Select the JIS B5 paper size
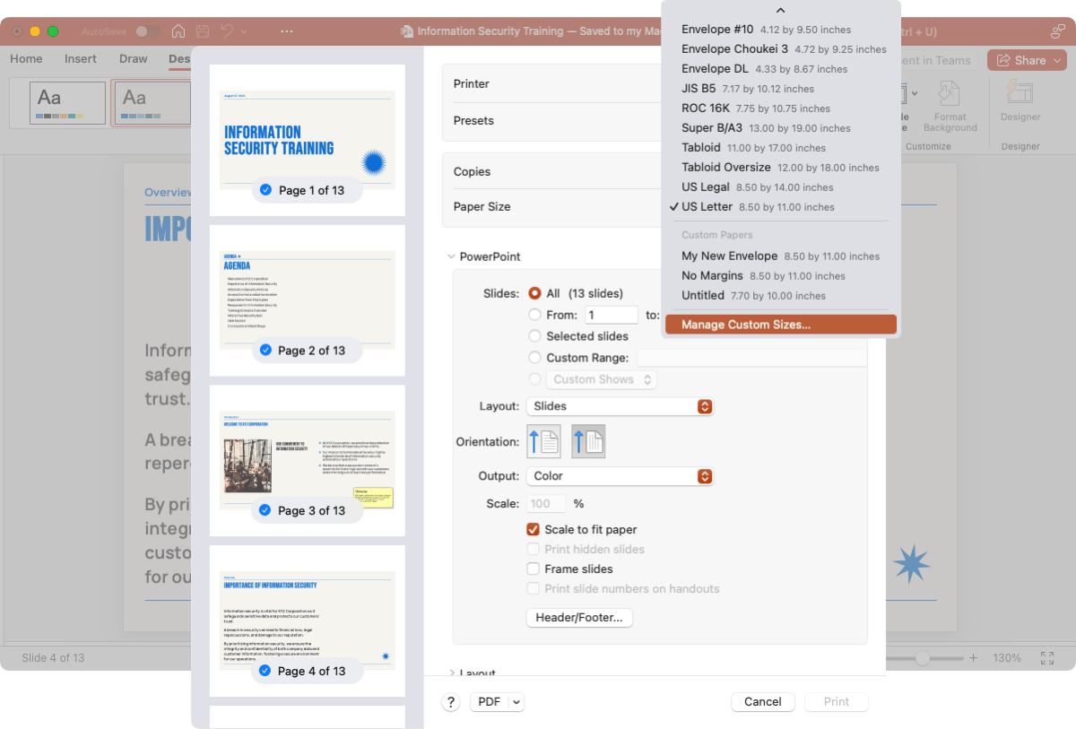This screenshot has width=1076, height=729. coord(781,89)
